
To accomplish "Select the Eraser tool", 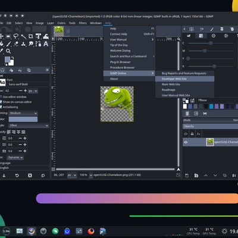I will pos(16,43).
